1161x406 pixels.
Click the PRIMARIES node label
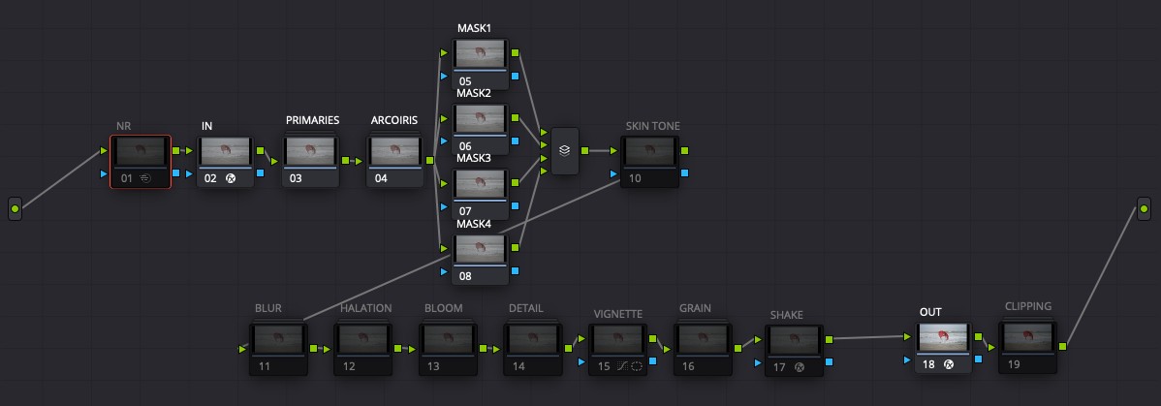point(312,120)
